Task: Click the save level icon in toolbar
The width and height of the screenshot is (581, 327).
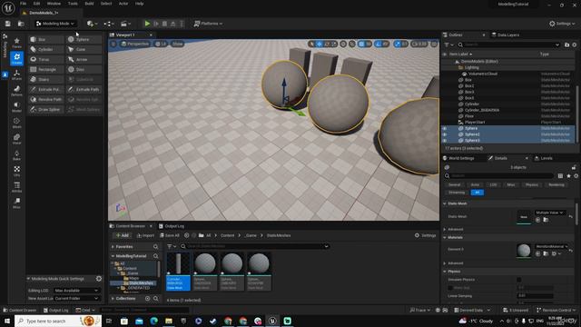Action: pos(8,24)
